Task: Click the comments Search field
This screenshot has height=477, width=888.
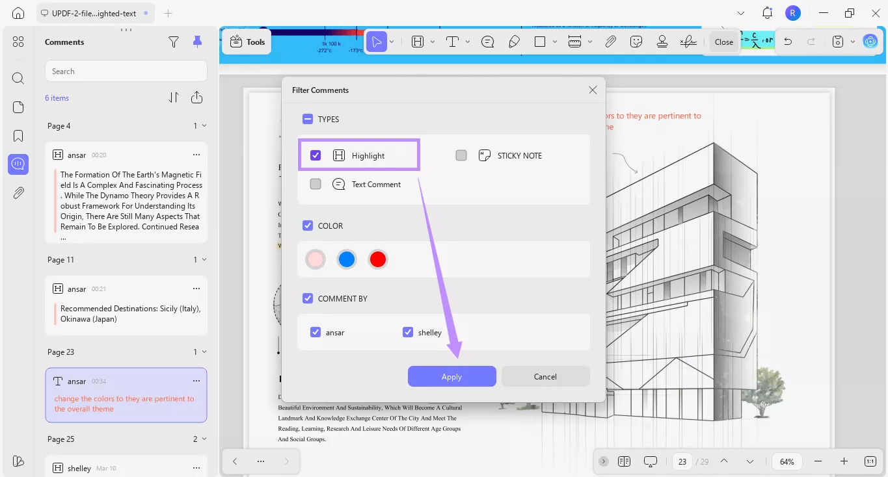Action: (126, 71)
